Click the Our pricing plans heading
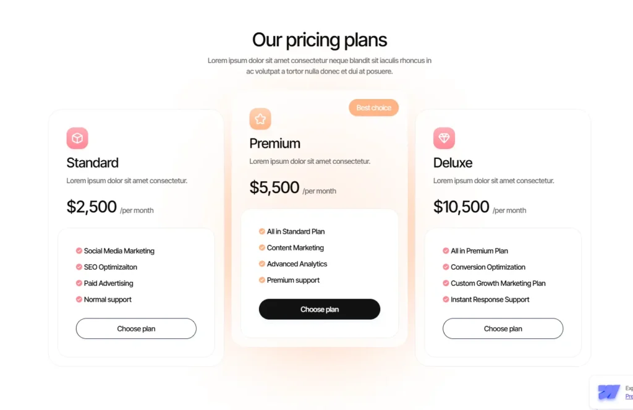Viewport: 633px width, 410px height. (320, 40)
